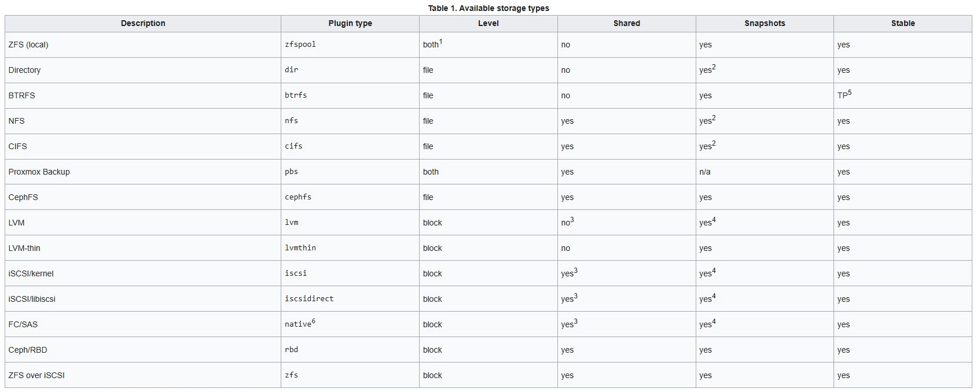Image resolution: width=977 pixels, height=392 pixels.
Task: Click 'no' in LVM-thin Shared cell
Action: point(565,249)
